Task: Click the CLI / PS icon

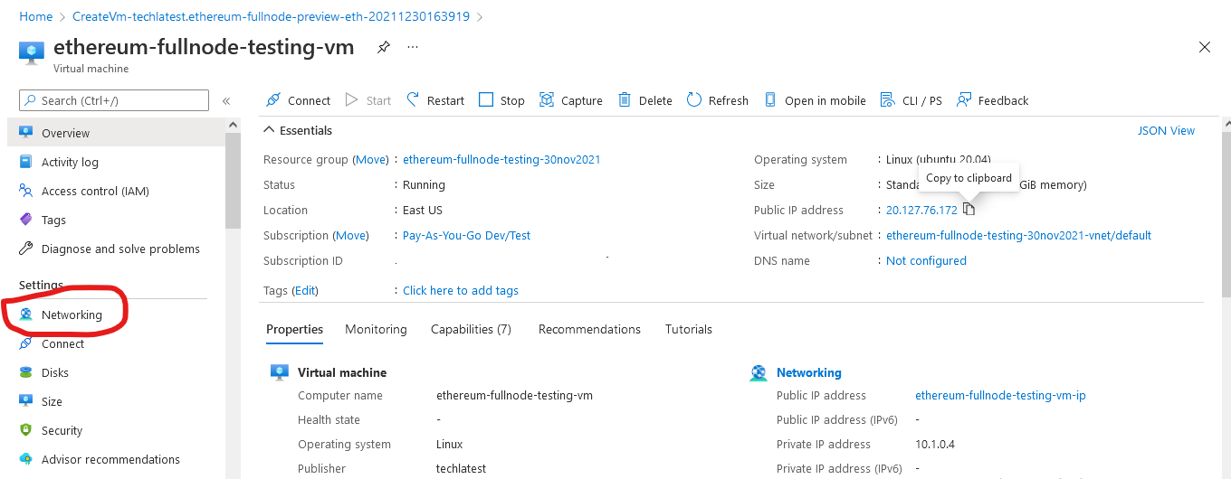Action: 888,100
